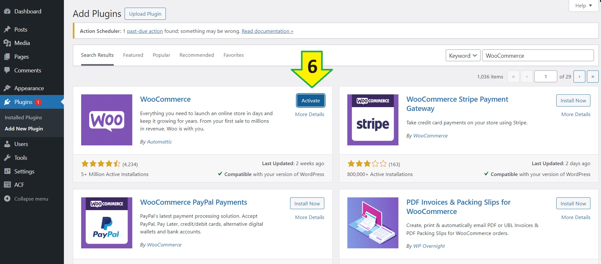This screenshot has height=264, width=601.
Task: Click the Comments bubble icon
Action: click(7, 70)
